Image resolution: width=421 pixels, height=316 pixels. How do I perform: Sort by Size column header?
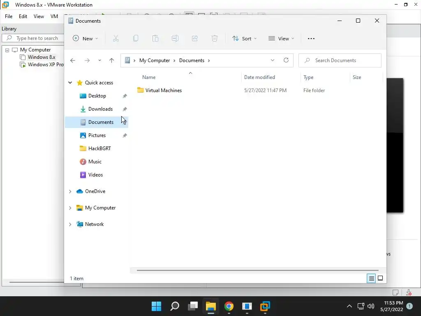click(356, 77)
